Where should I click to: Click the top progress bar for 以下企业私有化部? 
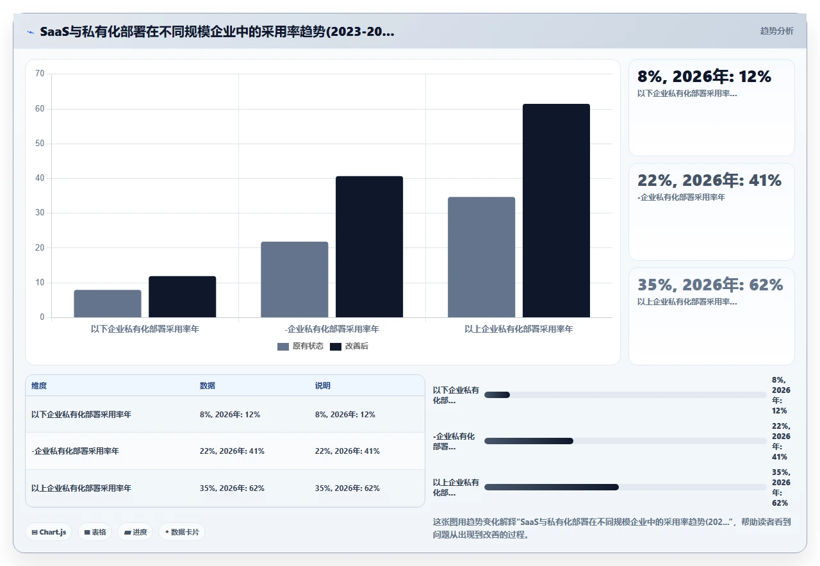(x=625, y=395)
